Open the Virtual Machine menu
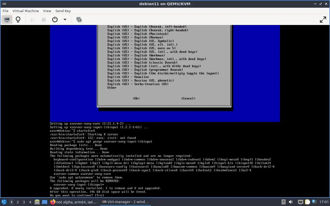 [x=26, y=11]
